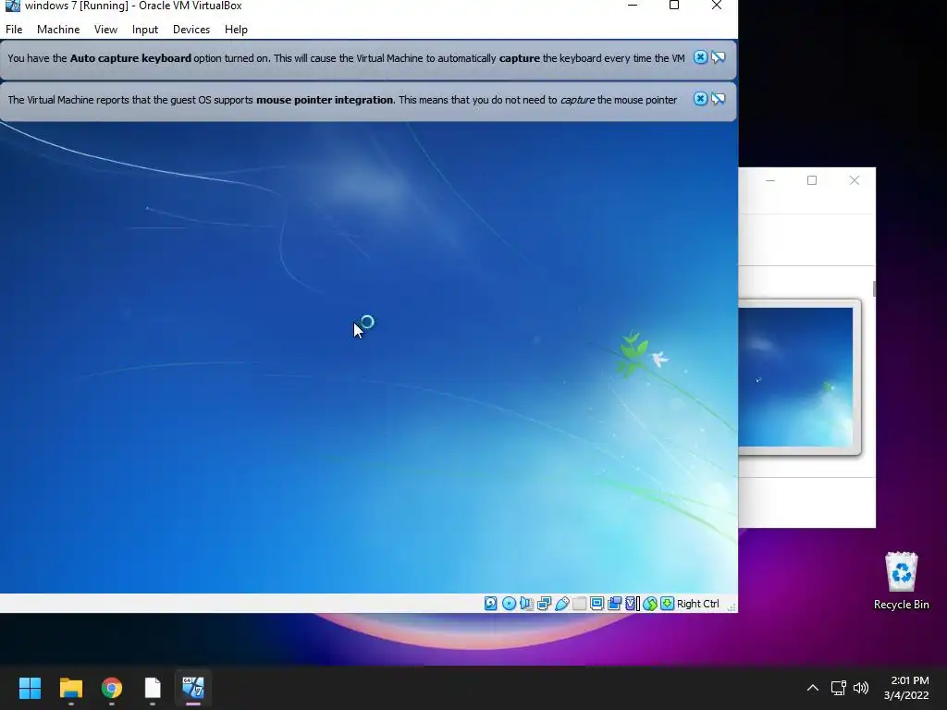Suppress future mouse pointer integration messages
The height and width of the screenshot is (710, 947).
718,99
